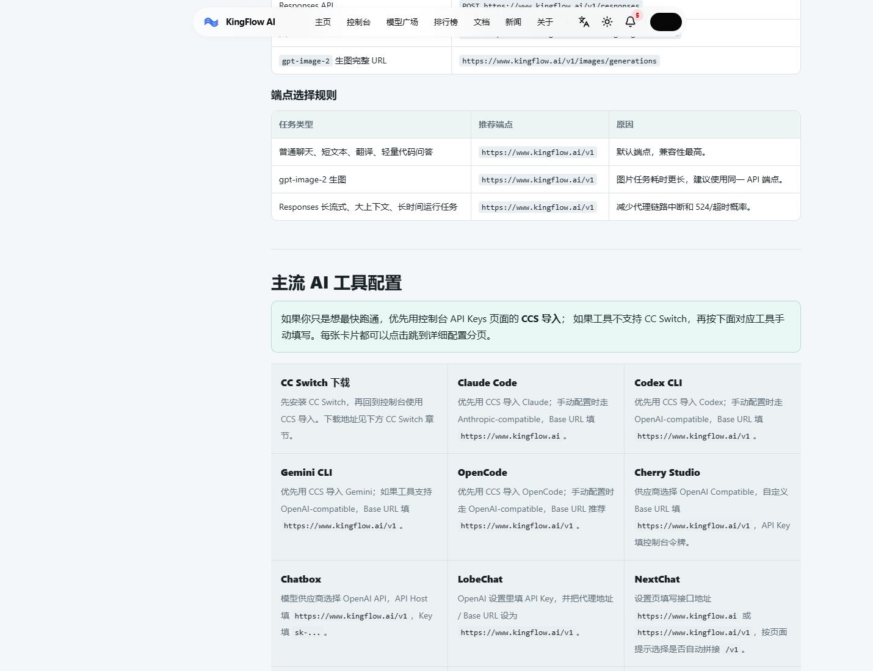Click the 普通聊天、短文本、翻译 task cell

[x=371, y=152]
